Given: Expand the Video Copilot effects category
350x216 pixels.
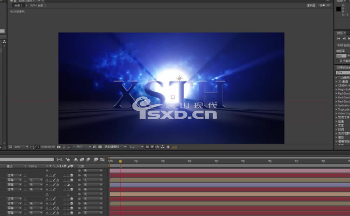Looking at the screenshot, I should coord(336,114).
